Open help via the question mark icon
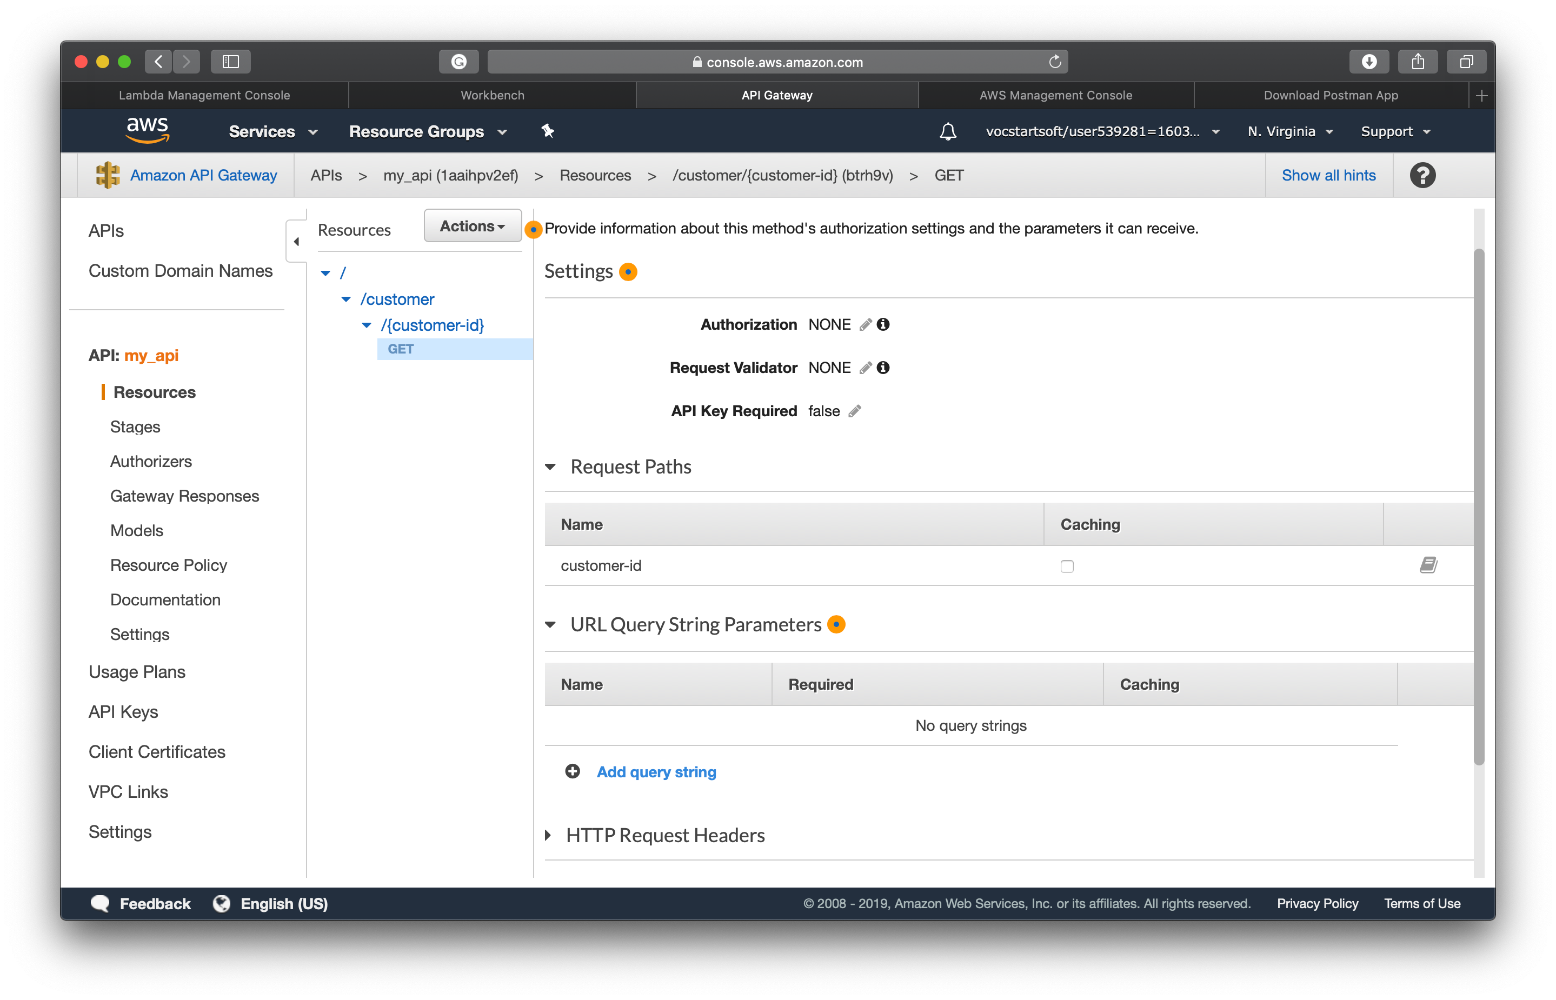 (1422, 175)
